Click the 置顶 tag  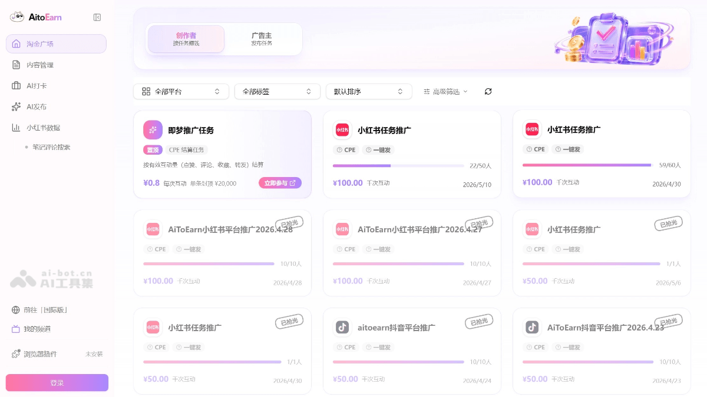[153, 150]
